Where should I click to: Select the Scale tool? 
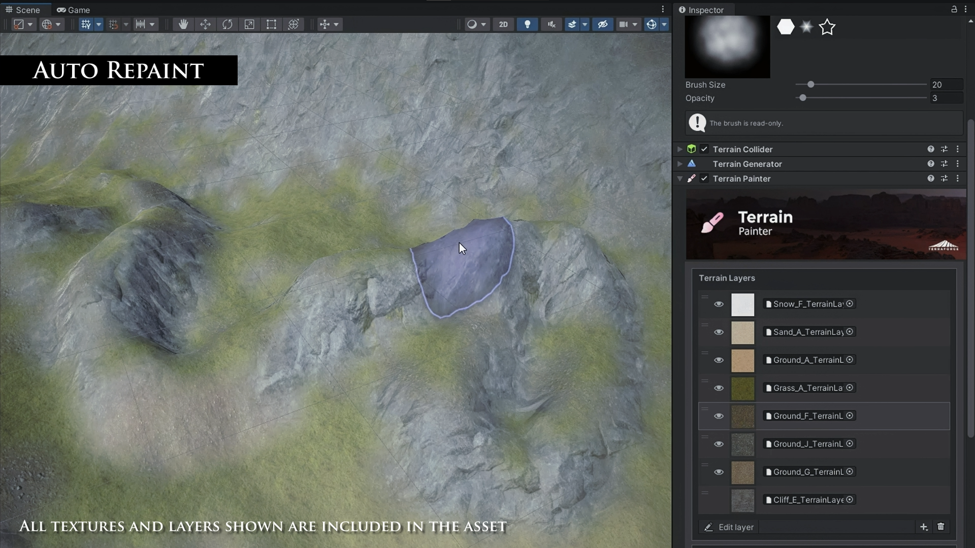[249, 24]
